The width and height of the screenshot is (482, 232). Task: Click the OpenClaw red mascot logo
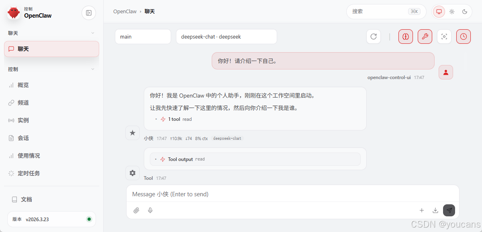(14, 13)
